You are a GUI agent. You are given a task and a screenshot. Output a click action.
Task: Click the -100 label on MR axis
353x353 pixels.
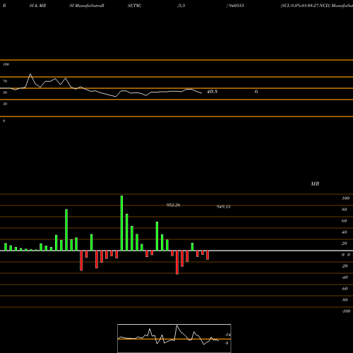346,311
